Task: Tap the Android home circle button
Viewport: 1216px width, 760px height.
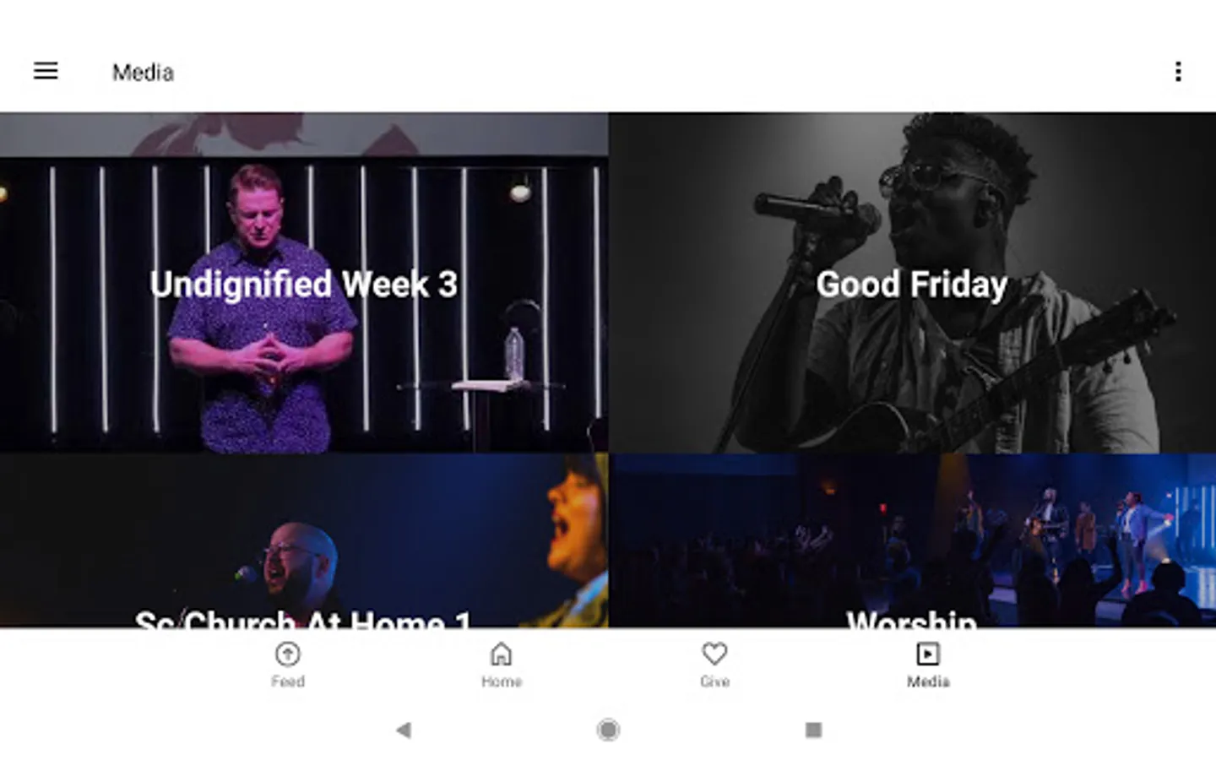Action: click(608, 730)
